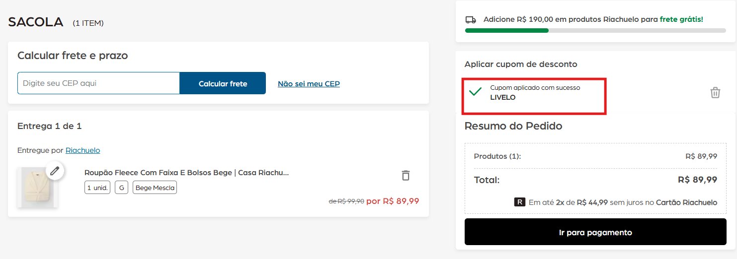The image size is (737, 259).
Task: Click the Ir para pagamento button
Action: pos(595,232)
